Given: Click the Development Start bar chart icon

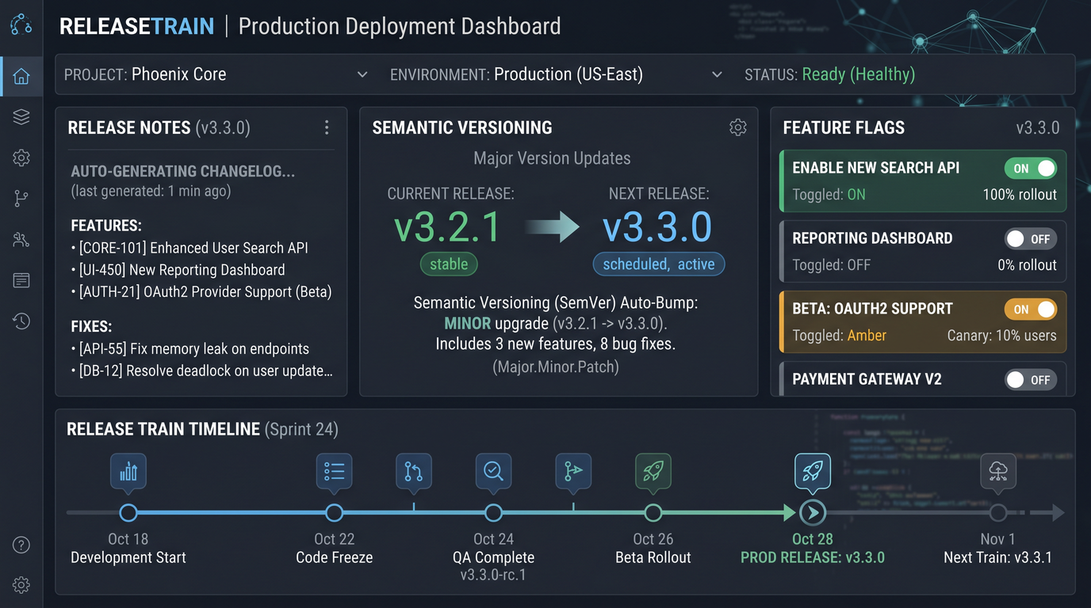Looking at the screenshot, I should [128, 472].
